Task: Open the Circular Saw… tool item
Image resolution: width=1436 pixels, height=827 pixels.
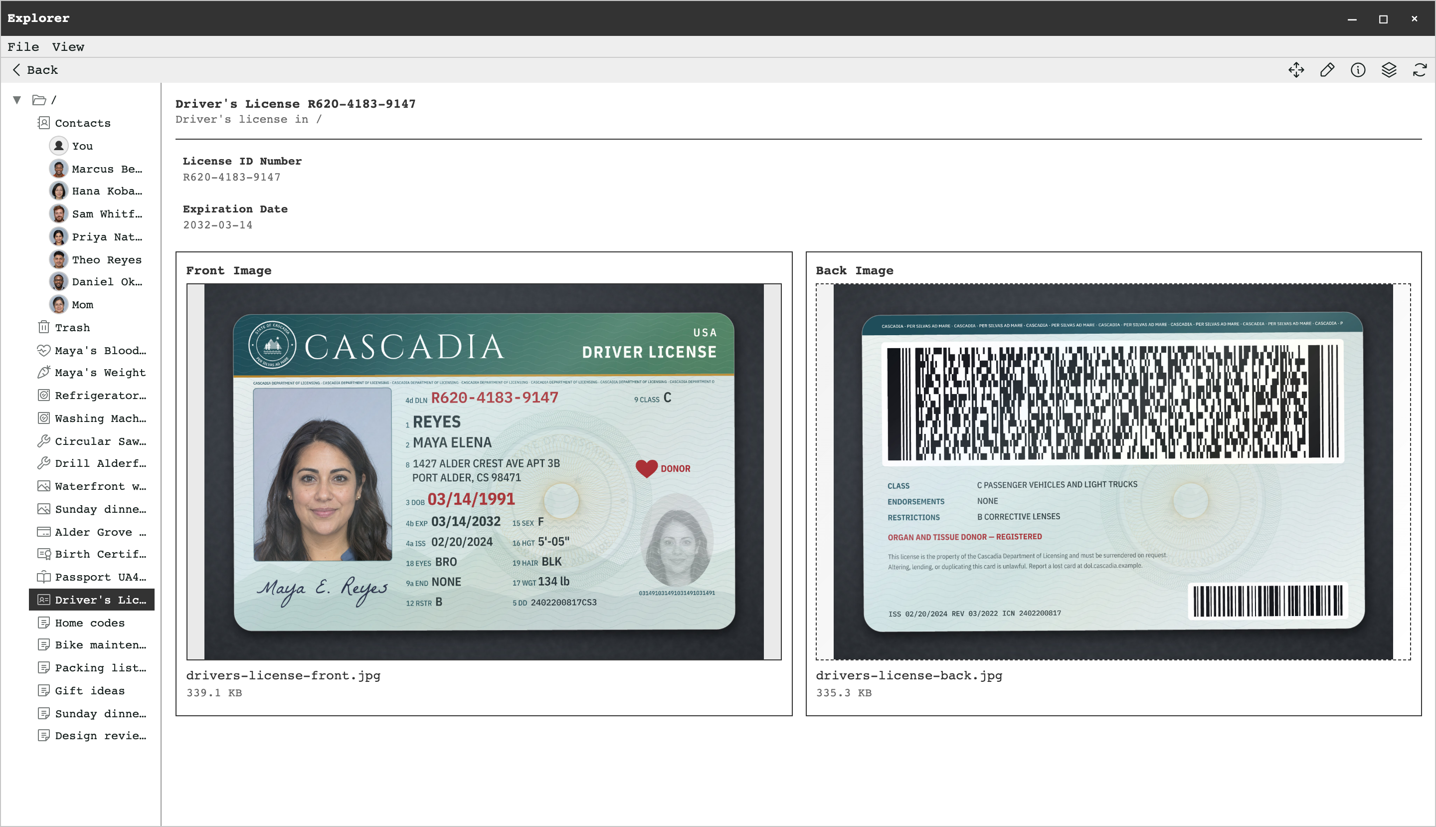Action: tap(91, 441)
